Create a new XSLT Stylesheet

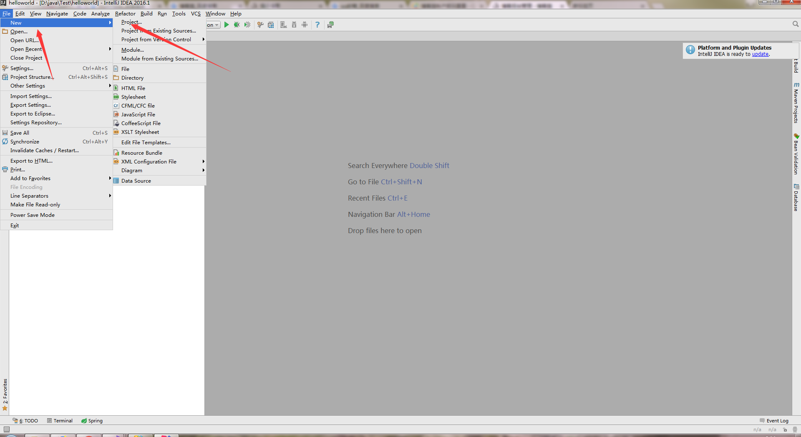(x=160, y=132)
